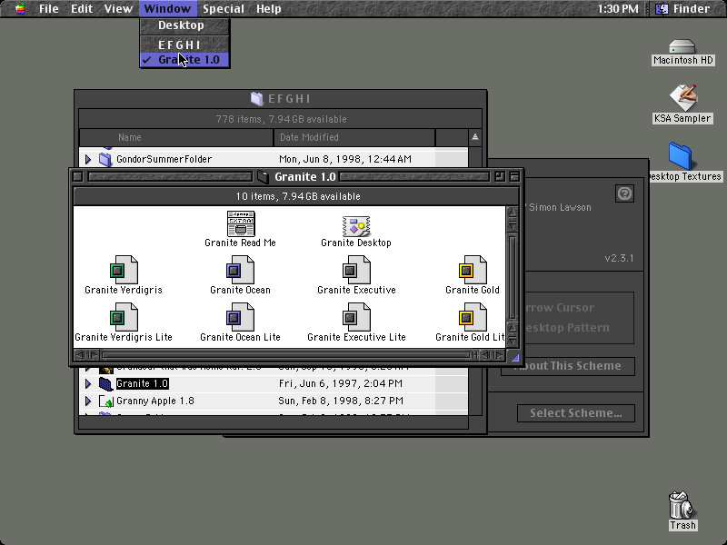727x545 pixels.
Task: Click the Granite 1.0 window zoom box
Action: [x=500, y=176]
